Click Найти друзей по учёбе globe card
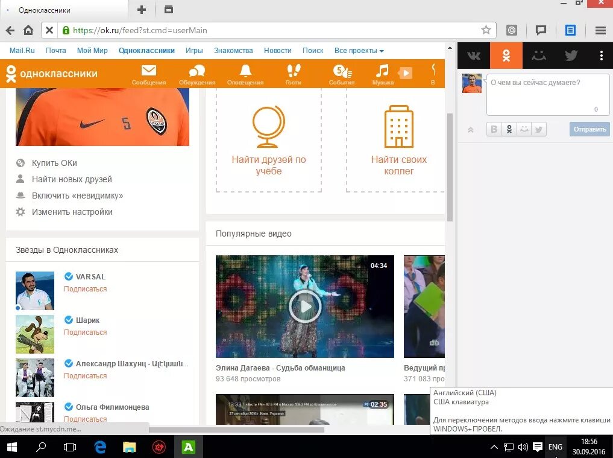Viewport: 613px width, 458px height. click(x=269, y=141)
